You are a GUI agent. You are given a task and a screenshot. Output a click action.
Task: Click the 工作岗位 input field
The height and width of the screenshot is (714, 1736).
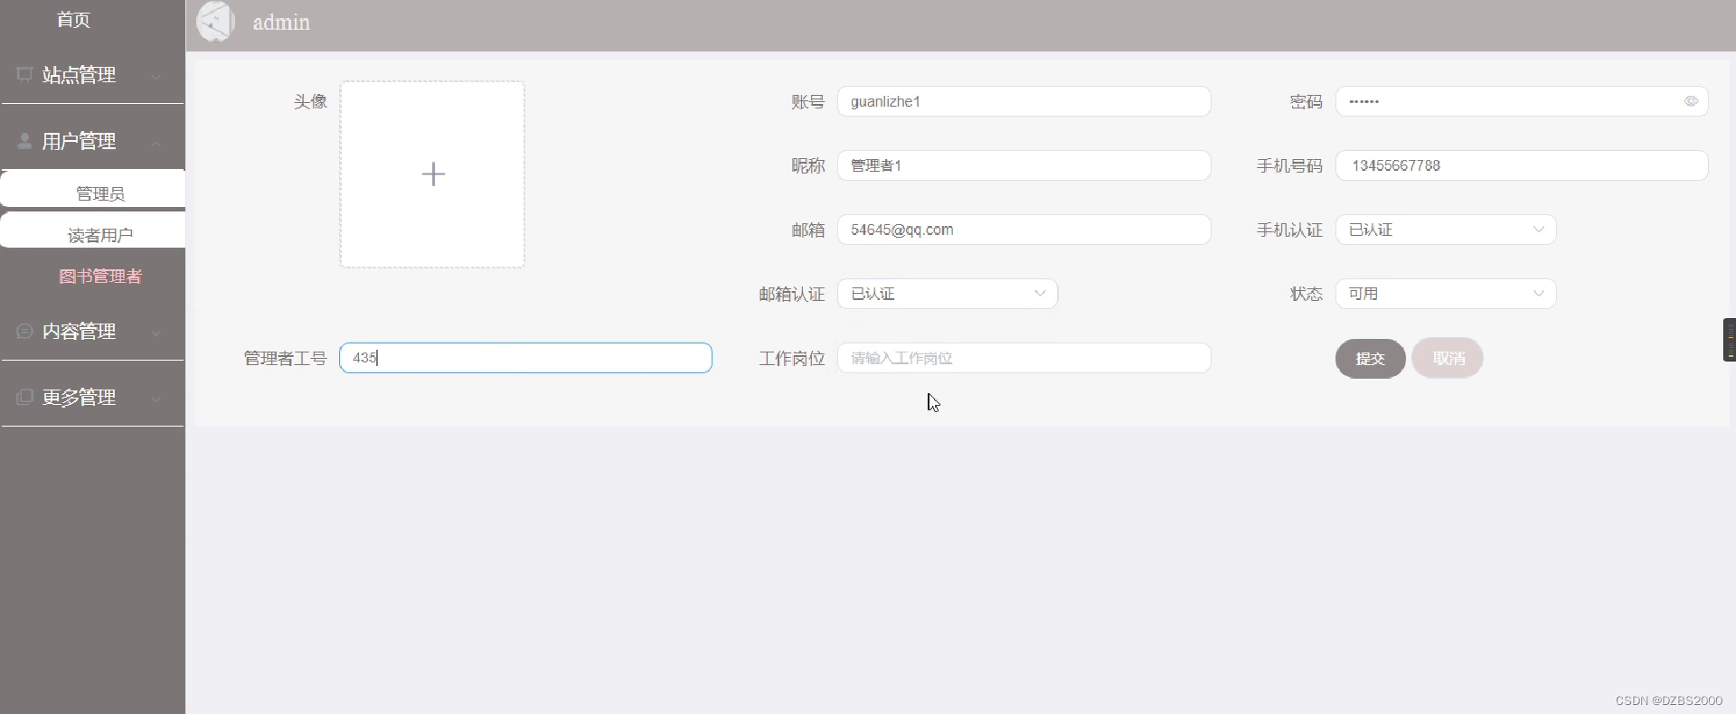[x=1024, y=358]
